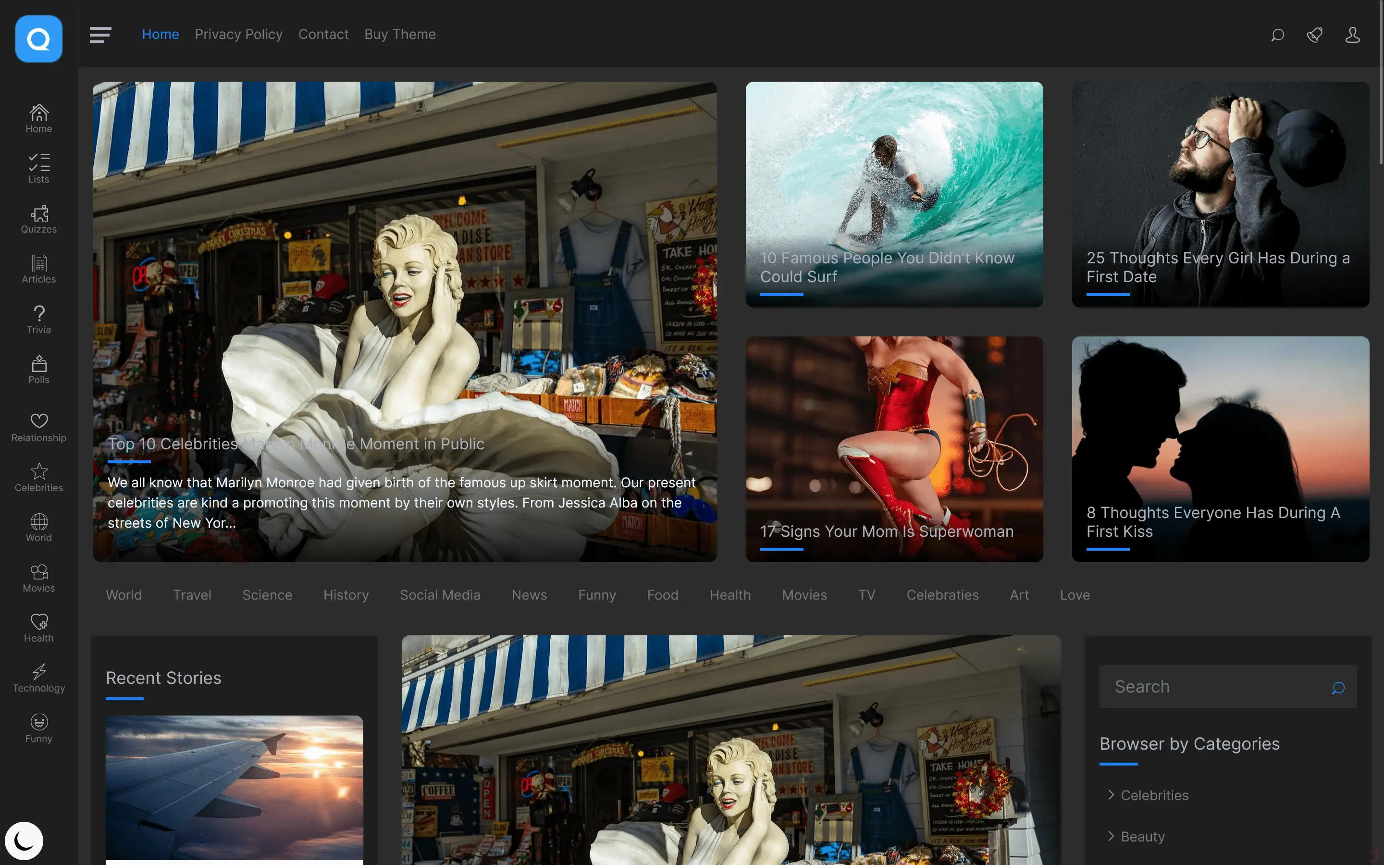The width and height of the screenshot is (1384, 865).
Task: Click the rocket icon in top bar
Action: [x=1314, y=35]
